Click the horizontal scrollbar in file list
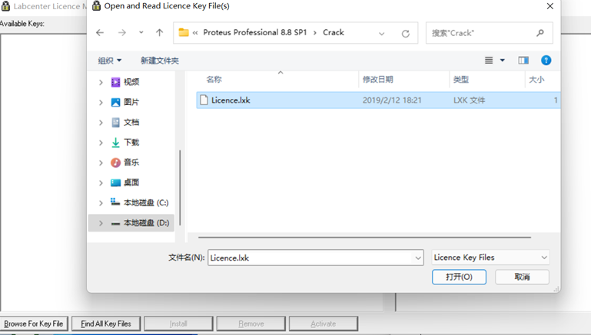 [x=364, y=237]
